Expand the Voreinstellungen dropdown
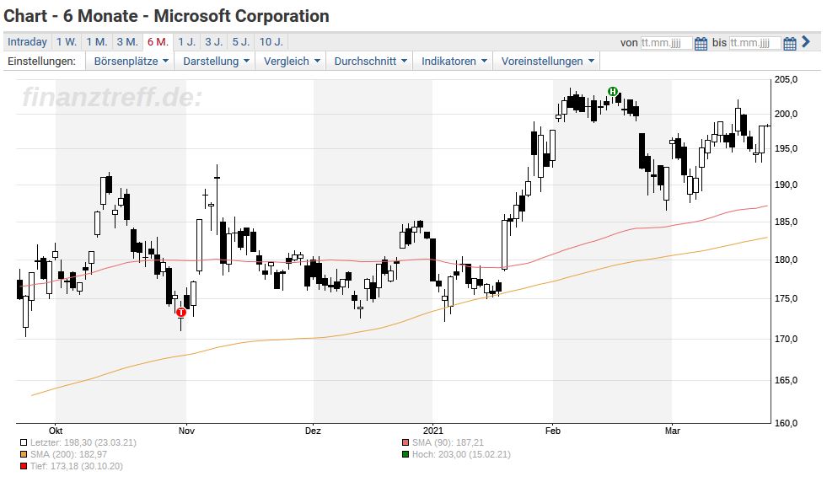 (547, 62)
